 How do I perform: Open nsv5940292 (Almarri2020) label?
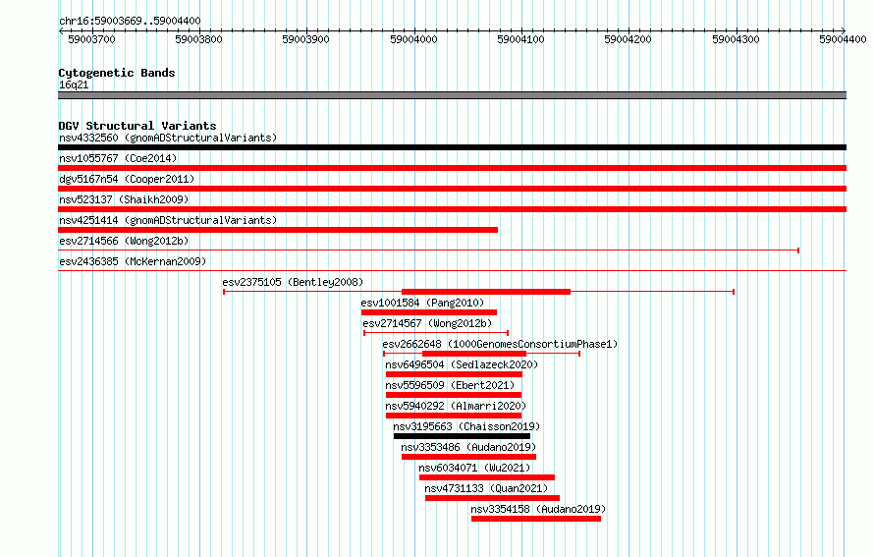(456, 406)
